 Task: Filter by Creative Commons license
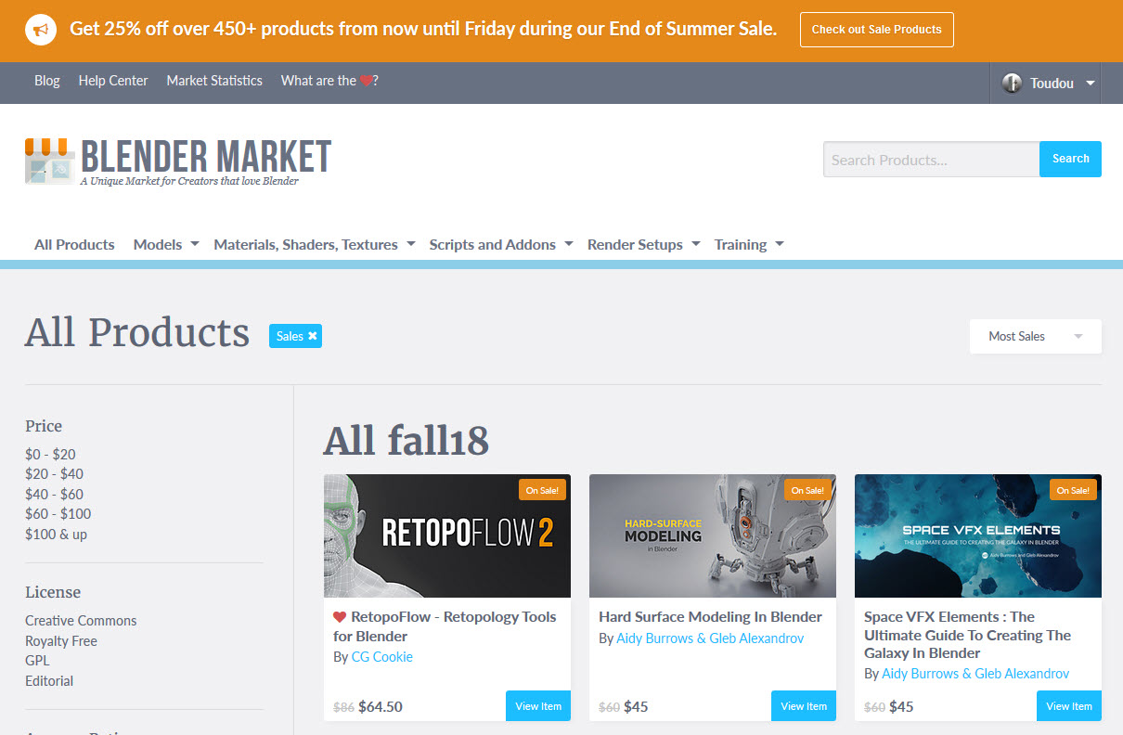81,621
